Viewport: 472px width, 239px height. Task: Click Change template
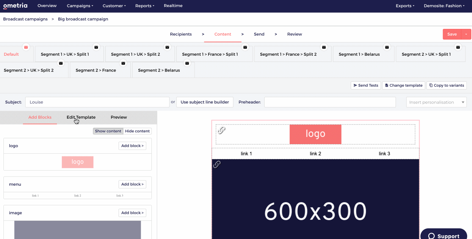click(404, 85)
